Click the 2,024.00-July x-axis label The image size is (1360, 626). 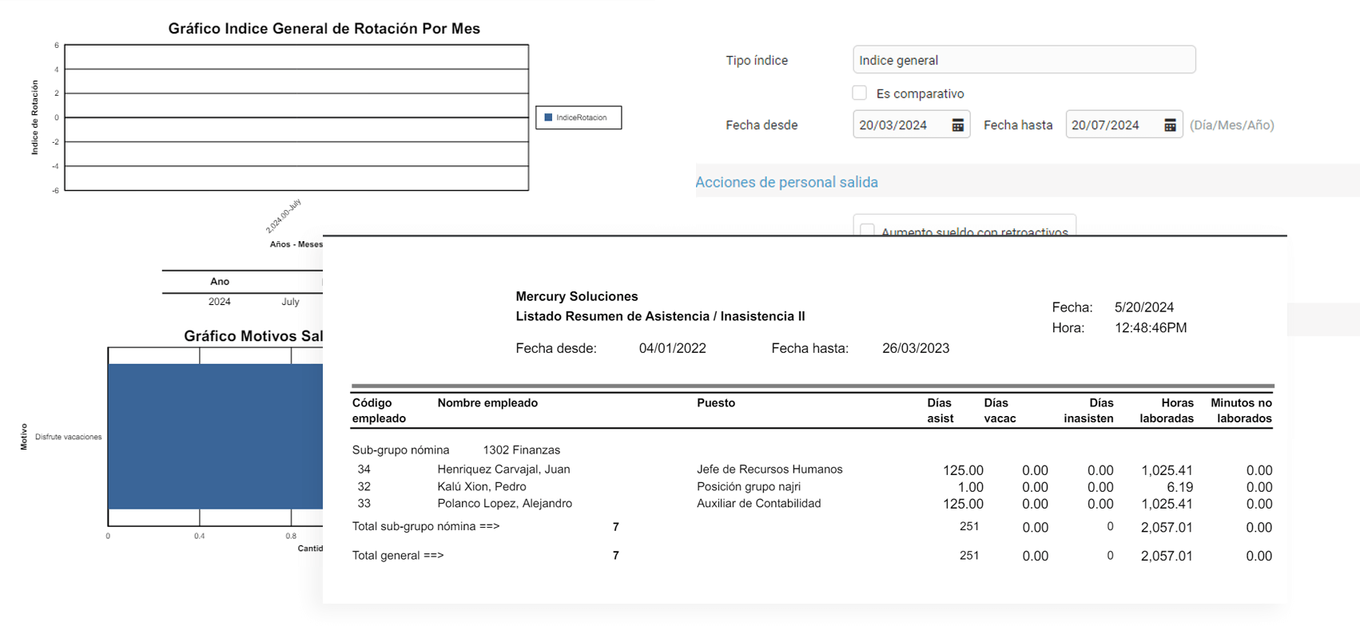pos(284,216)
